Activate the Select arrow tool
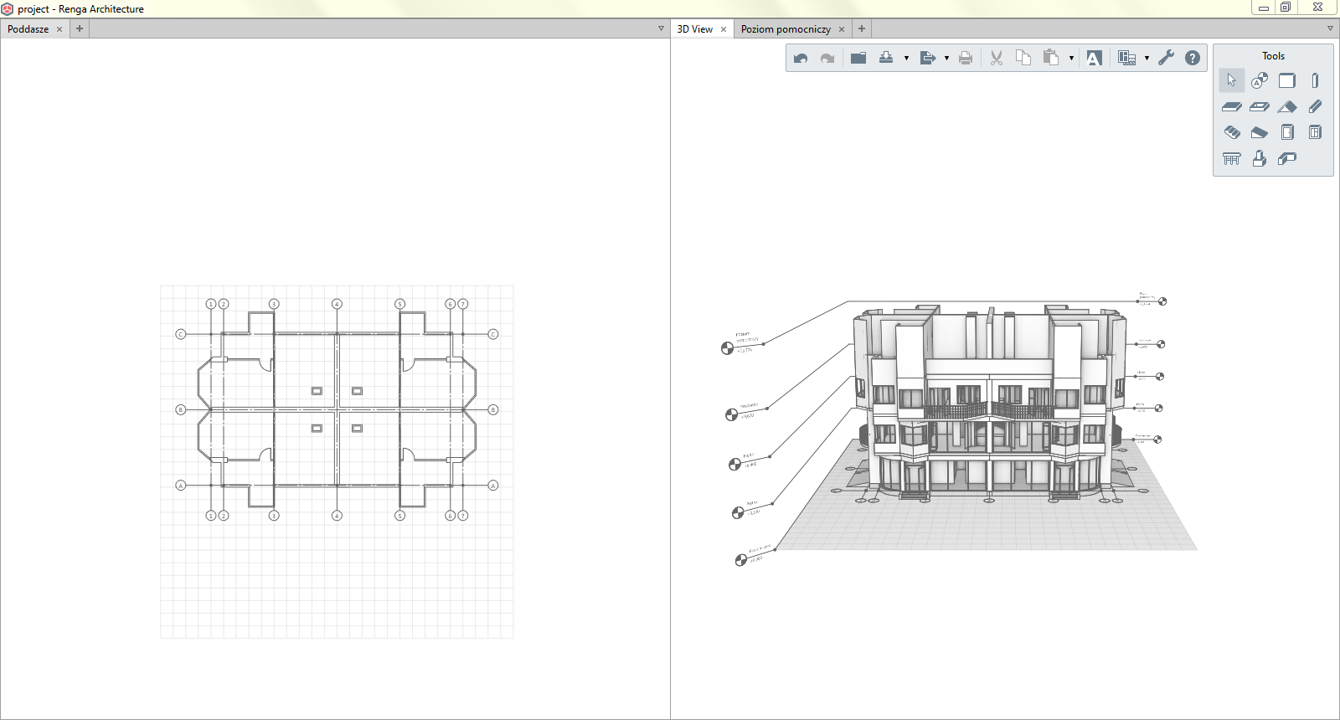Viewport: 1340px width, 720px height. pos(1232,80)
